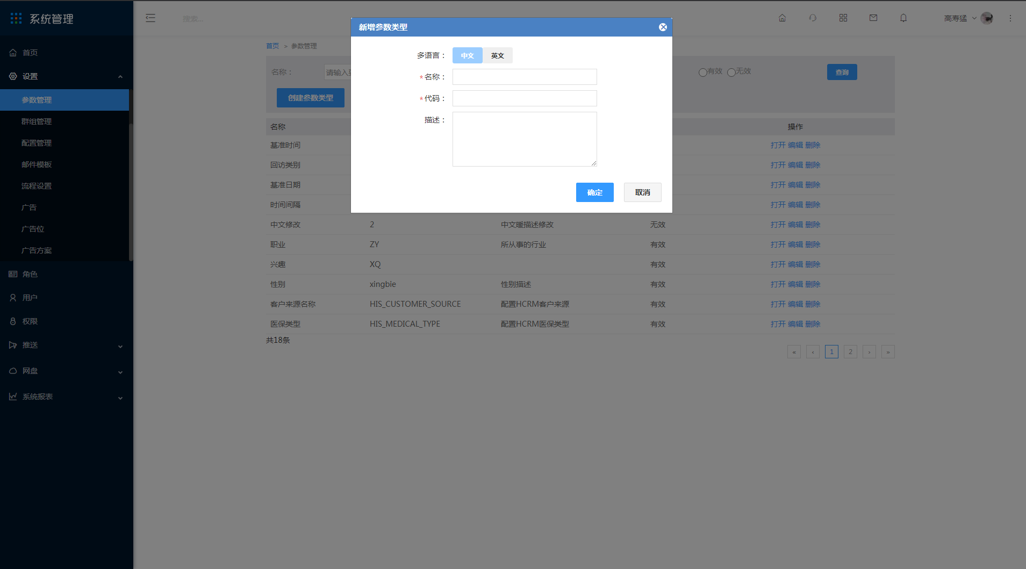The height and width of the screenshot is (569, 1026).
Task: Click the 操作 column header
Action: (x=795, y=127)
